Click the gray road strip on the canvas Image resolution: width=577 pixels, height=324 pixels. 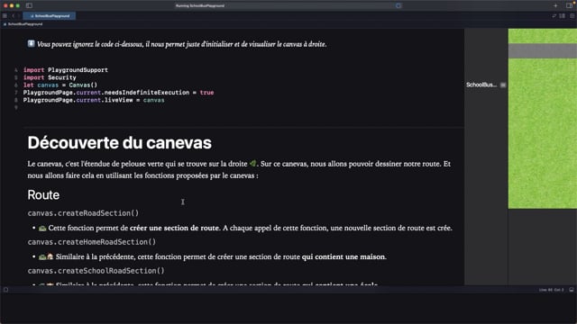pyautogui.click(x=543, y=50)
